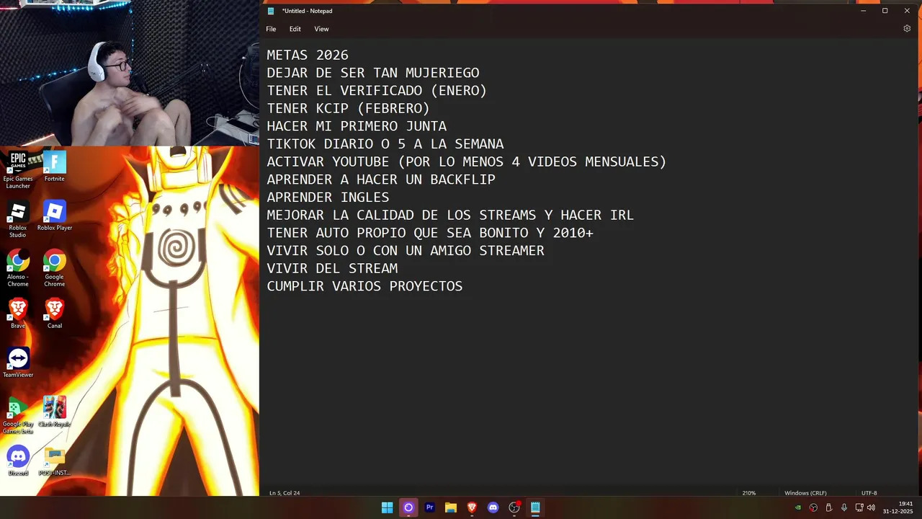Image resolution: width=922 pixels, height=519 pixels.
Task: Open the Alonso - Chrome profile shortcut
Action: tap(18, 268)
